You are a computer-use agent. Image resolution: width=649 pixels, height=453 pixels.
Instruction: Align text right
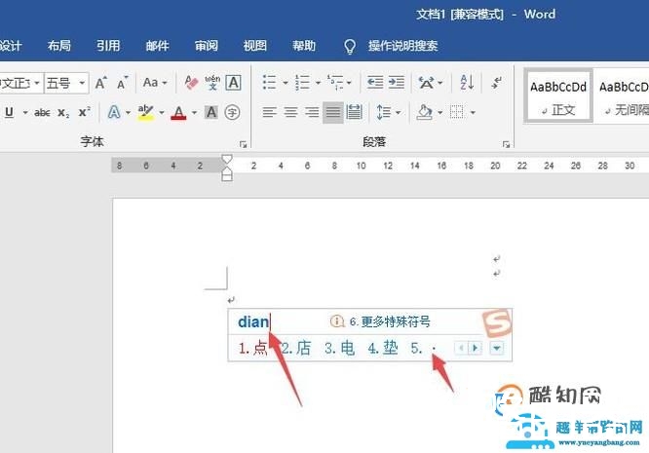[x=312, y=112]
